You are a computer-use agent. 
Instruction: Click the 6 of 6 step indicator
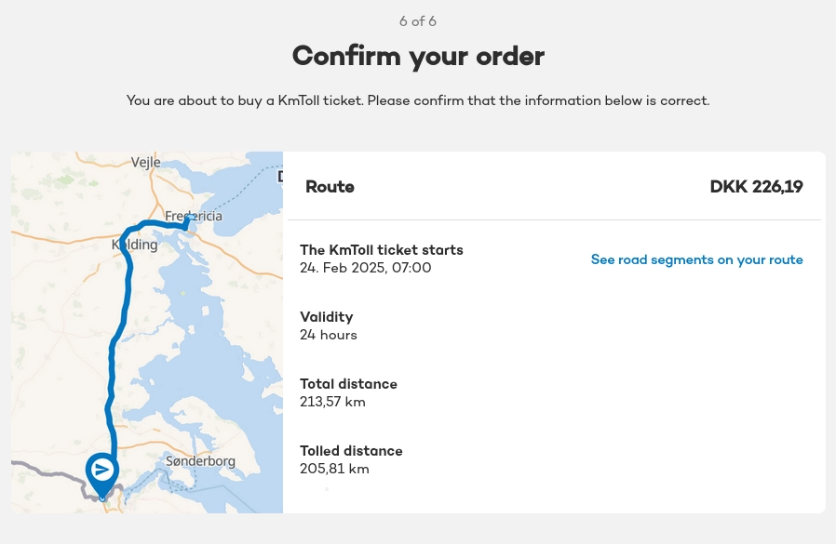click(418, 21)
